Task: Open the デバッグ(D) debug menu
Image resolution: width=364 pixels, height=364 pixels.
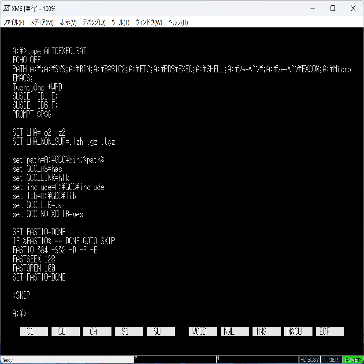Action: click(94, 22)
